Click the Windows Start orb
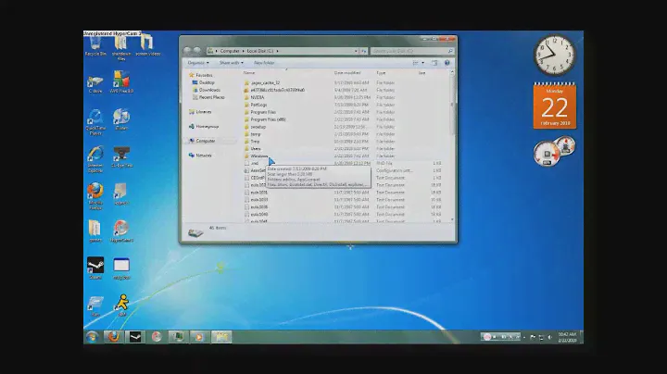Screen dimensions: 667x374 (93, 336)
